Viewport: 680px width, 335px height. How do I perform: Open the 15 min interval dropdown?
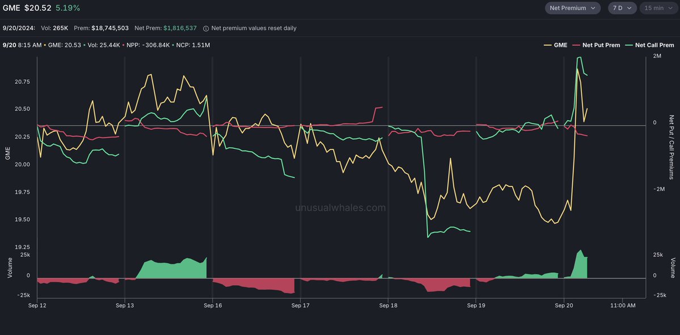click(658, 8)
